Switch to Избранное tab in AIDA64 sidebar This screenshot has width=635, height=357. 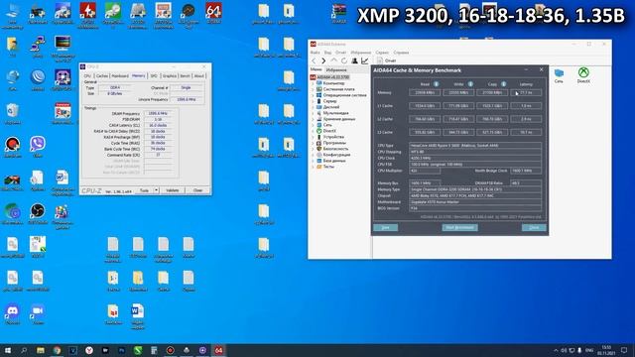tap(336, 70)
